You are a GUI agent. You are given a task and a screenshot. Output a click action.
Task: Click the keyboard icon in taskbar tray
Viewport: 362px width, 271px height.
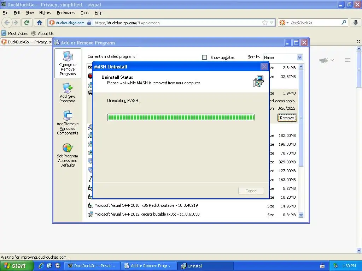click(x=322, y=266)
